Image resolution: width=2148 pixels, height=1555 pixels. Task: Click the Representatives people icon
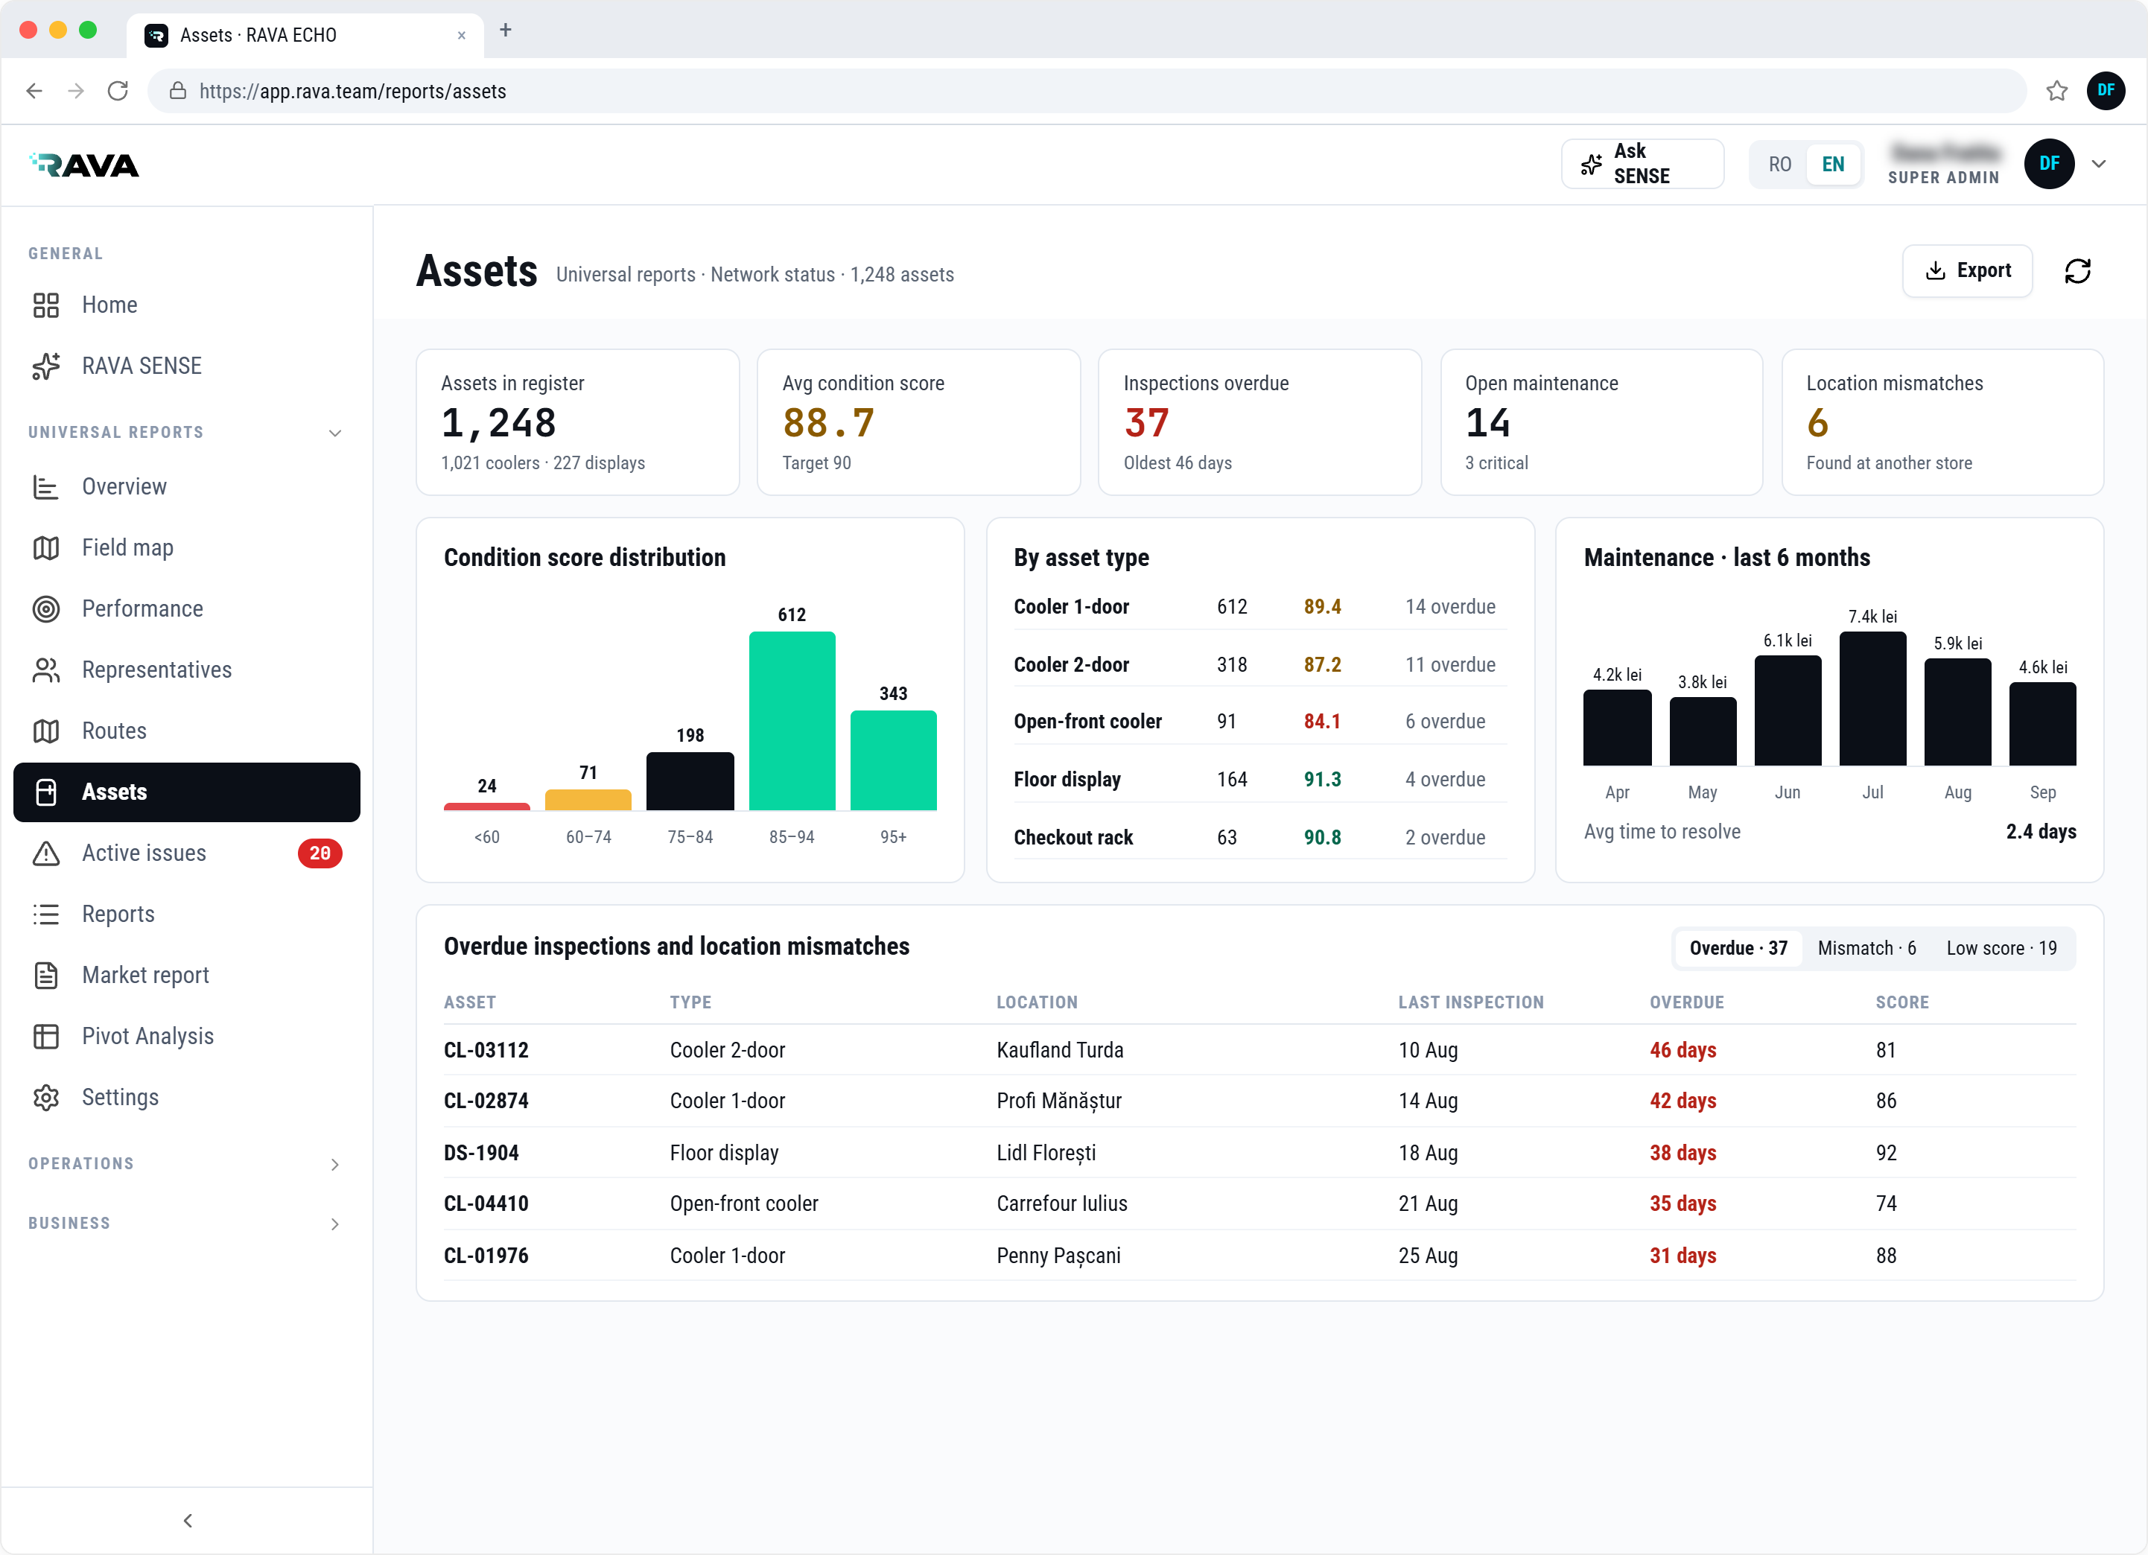point(45,670)
